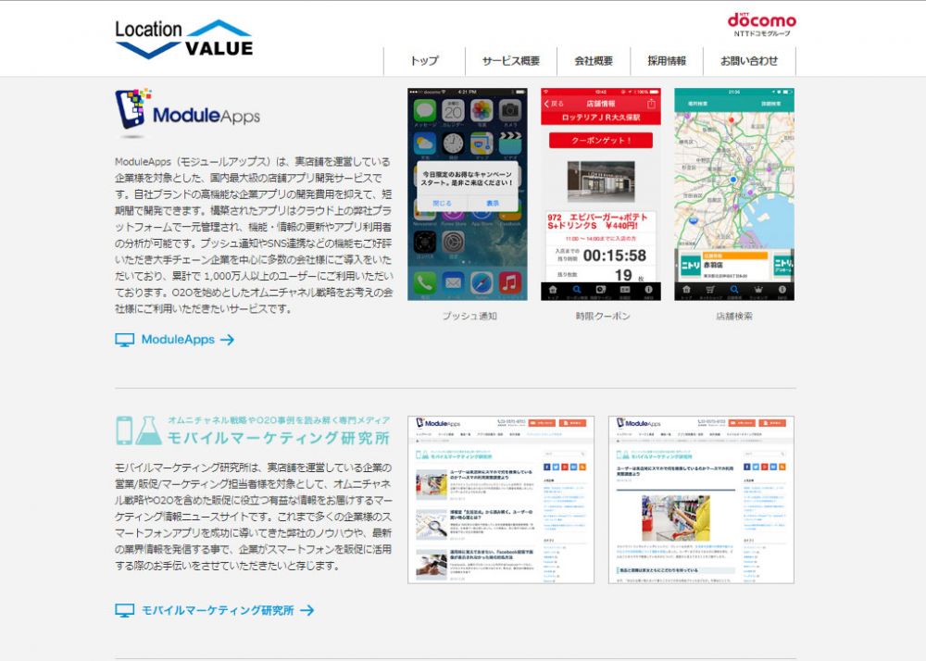Open the 店舗検索 map screenshot
This screenshot has width=926, height=661.
(734, 194)
